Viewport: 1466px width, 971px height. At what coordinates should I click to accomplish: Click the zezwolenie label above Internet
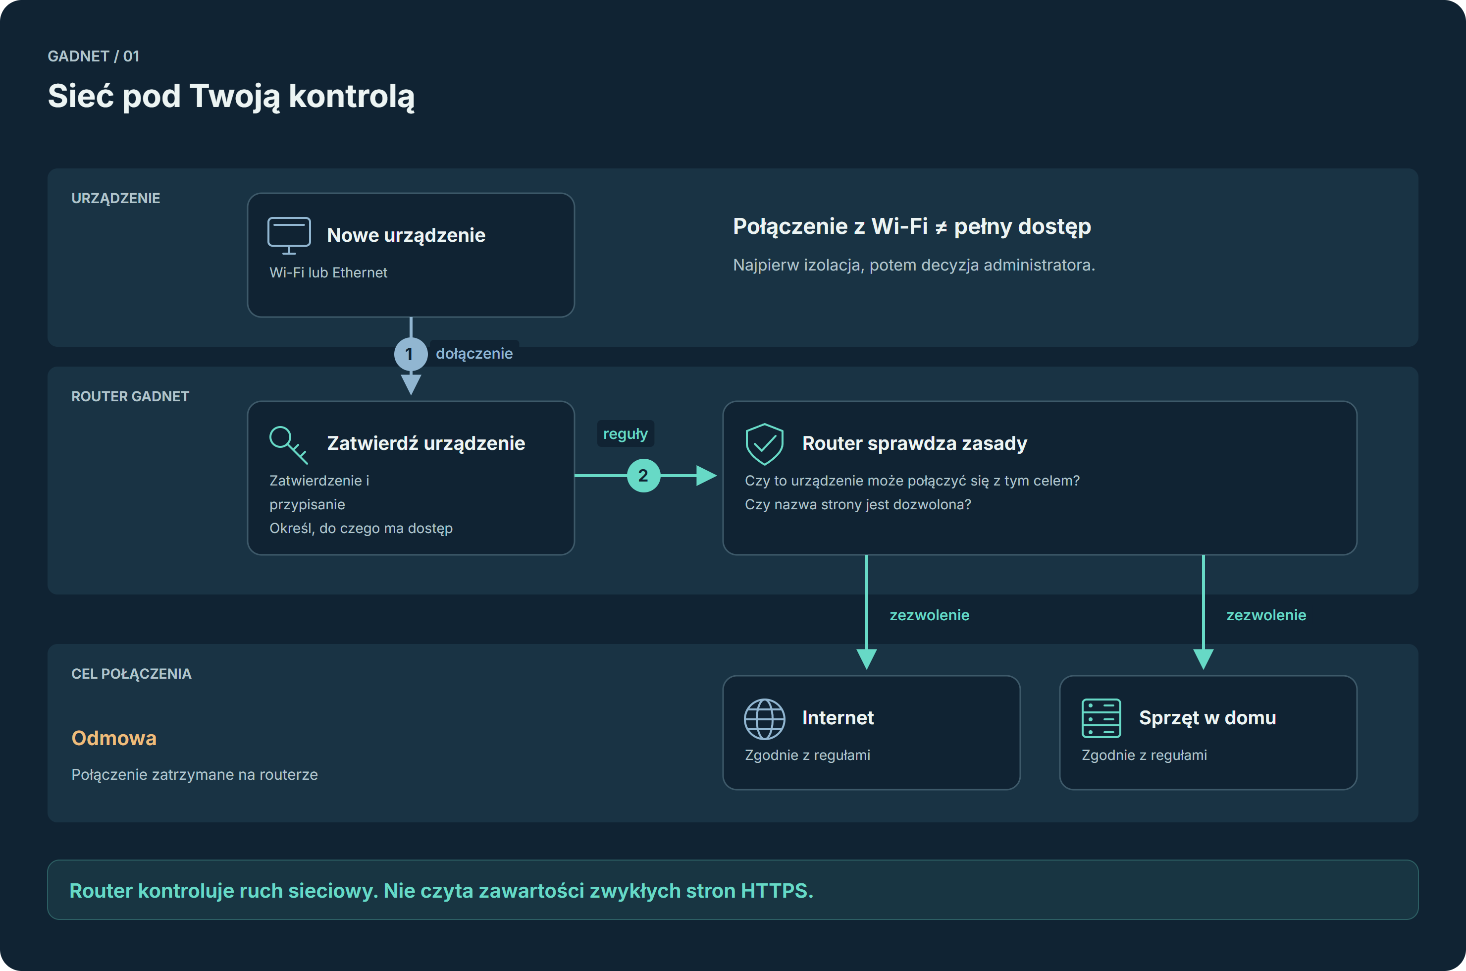(929, 615)
